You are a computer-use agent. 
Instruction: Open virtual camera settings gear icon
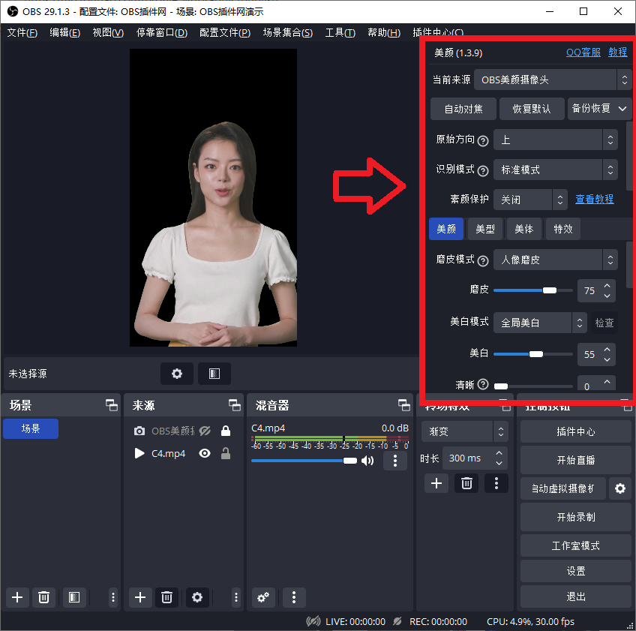620,488
